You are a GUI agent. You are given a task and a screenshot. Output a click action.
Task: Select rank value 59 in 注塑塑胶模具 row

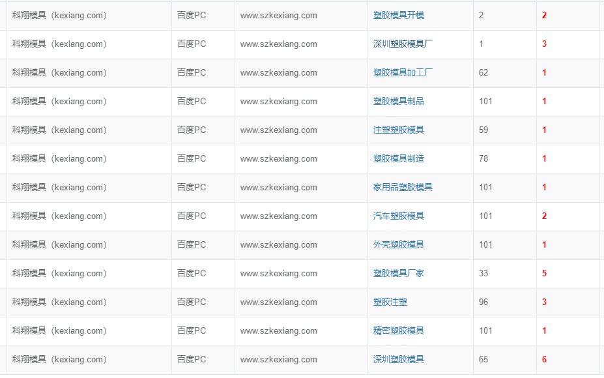[x=483, y=130]
